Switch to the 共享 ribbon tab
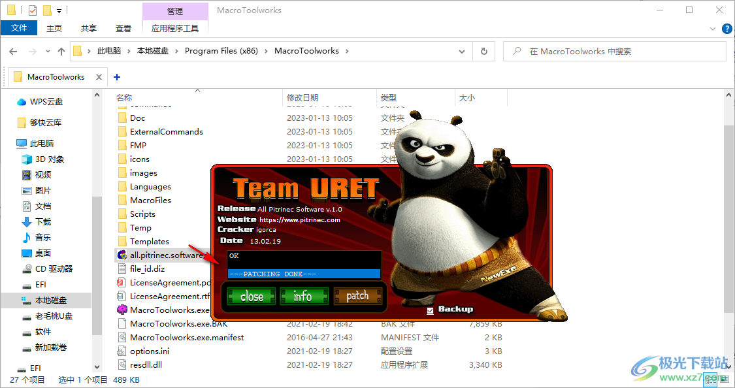The height and width of the screenshot is (388, 735). (89, 28)
